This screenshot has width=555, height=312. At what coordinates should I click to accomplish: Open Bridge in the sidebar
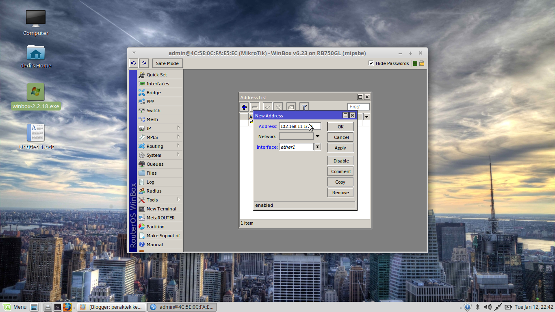[160, 93]
